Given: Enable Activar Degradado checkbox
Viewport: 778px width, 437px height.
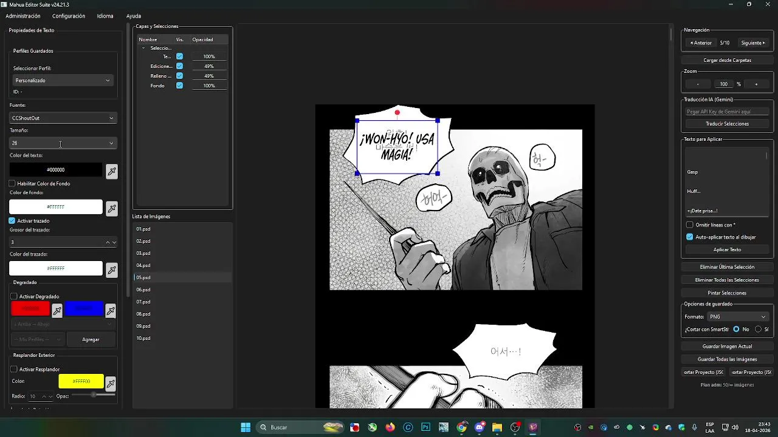Looking at the screenshot, I should pos(14,296).
